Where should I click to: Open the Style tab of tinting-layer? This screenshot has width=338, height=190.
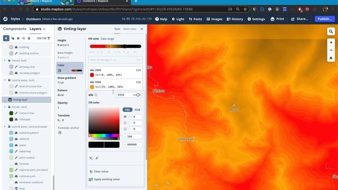tap(117, 29)
